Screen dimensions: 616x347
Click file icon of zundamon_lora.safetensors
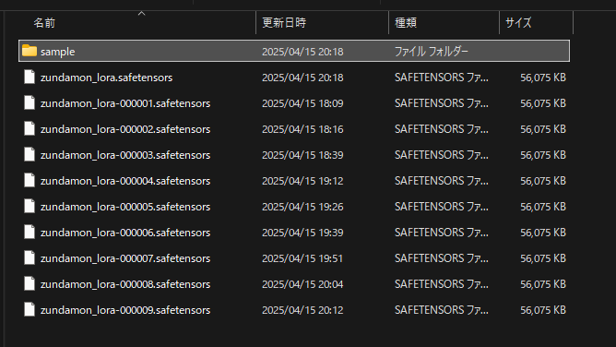(30, 77)
